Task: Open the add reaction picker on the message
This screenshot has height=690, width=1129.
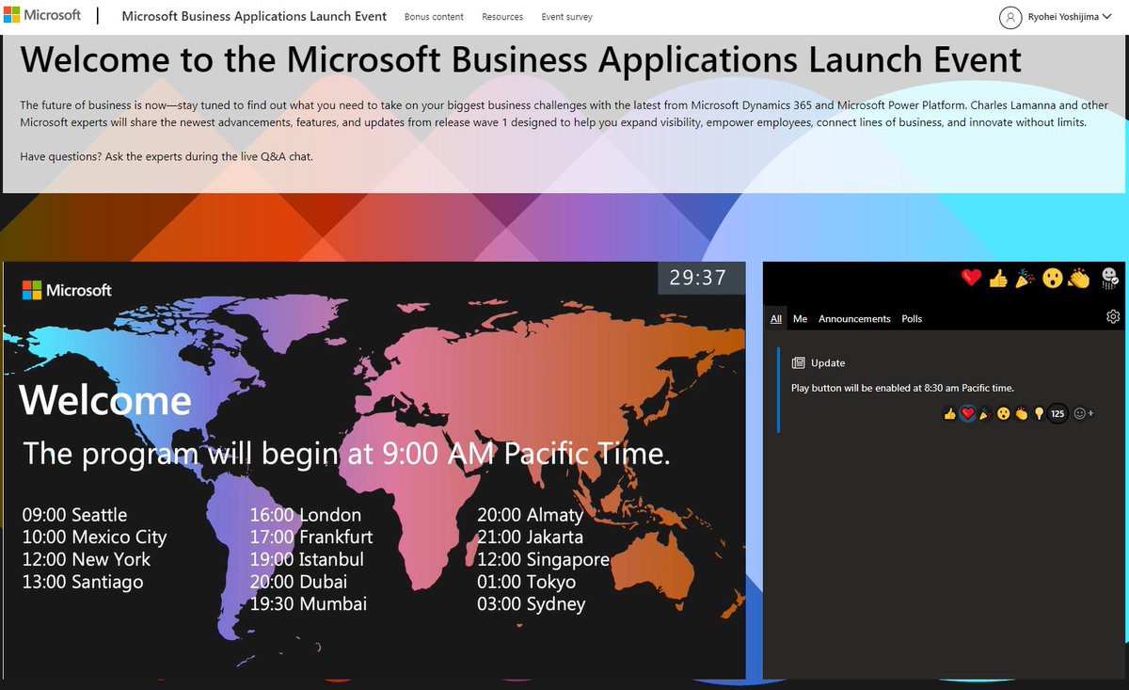Action: click(x=1080, y=412)
